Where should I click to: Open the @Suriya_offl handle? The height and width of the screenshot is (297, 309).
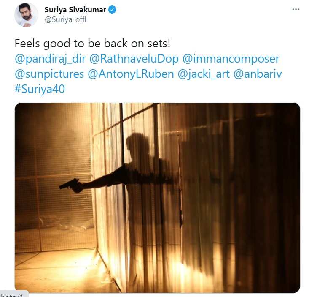[x=65, y=19]
